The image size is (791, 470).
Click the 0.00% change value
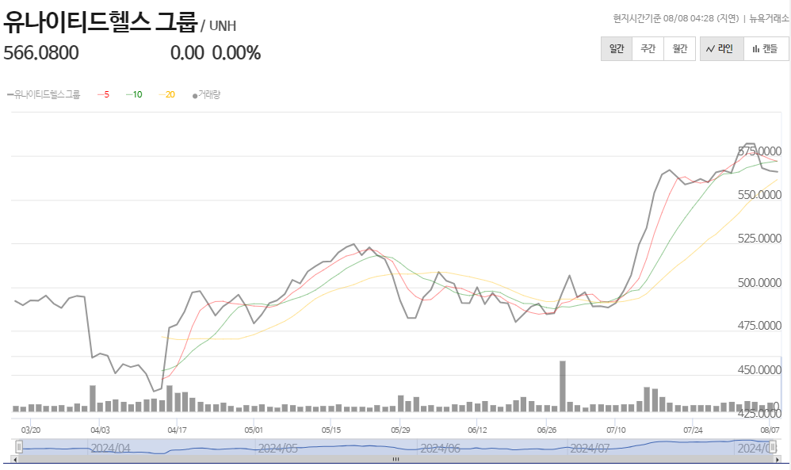236,53
